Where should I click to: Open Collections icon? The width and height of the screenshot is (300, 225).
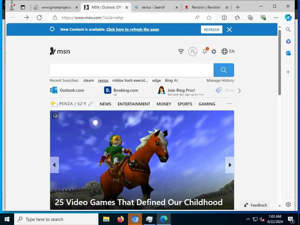(x=250, y=18)
